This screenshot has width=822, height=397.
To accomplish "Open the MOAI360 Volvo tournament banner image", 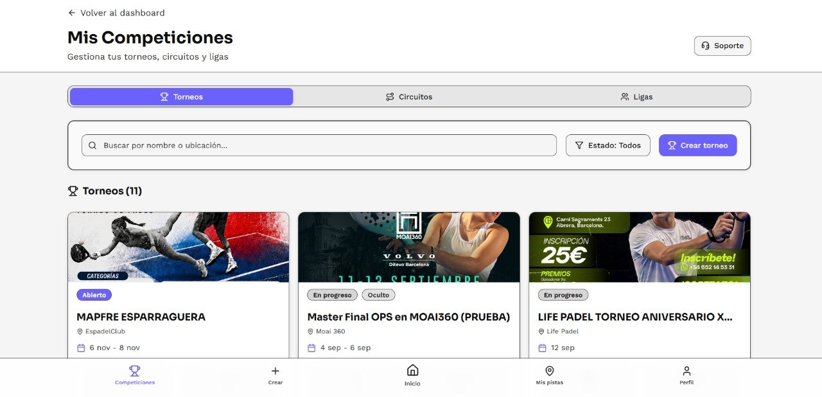I will (x=409, y=247).
